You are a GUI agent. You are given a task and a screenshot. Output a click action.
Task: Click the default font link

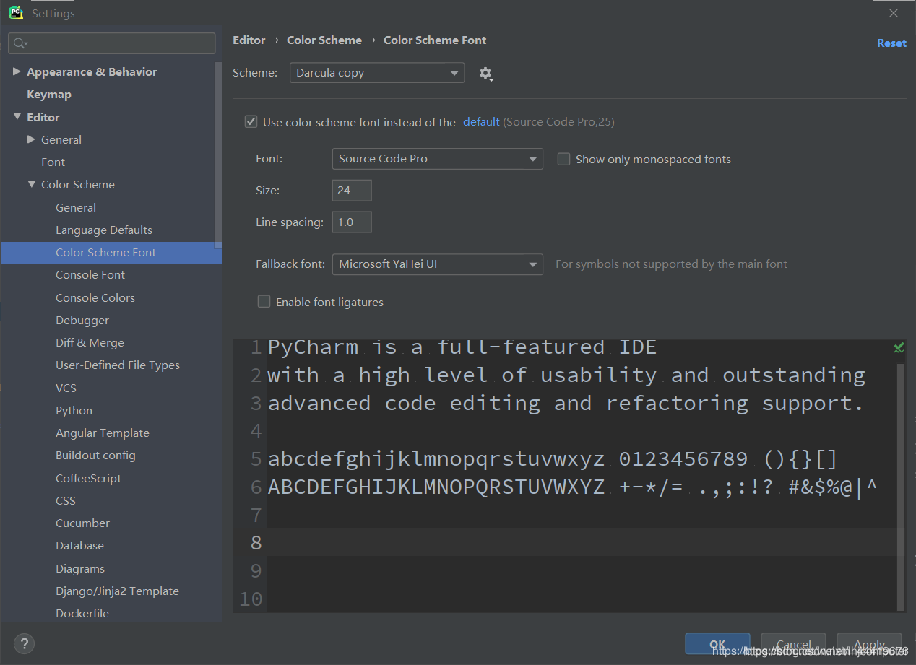[481, 122]
